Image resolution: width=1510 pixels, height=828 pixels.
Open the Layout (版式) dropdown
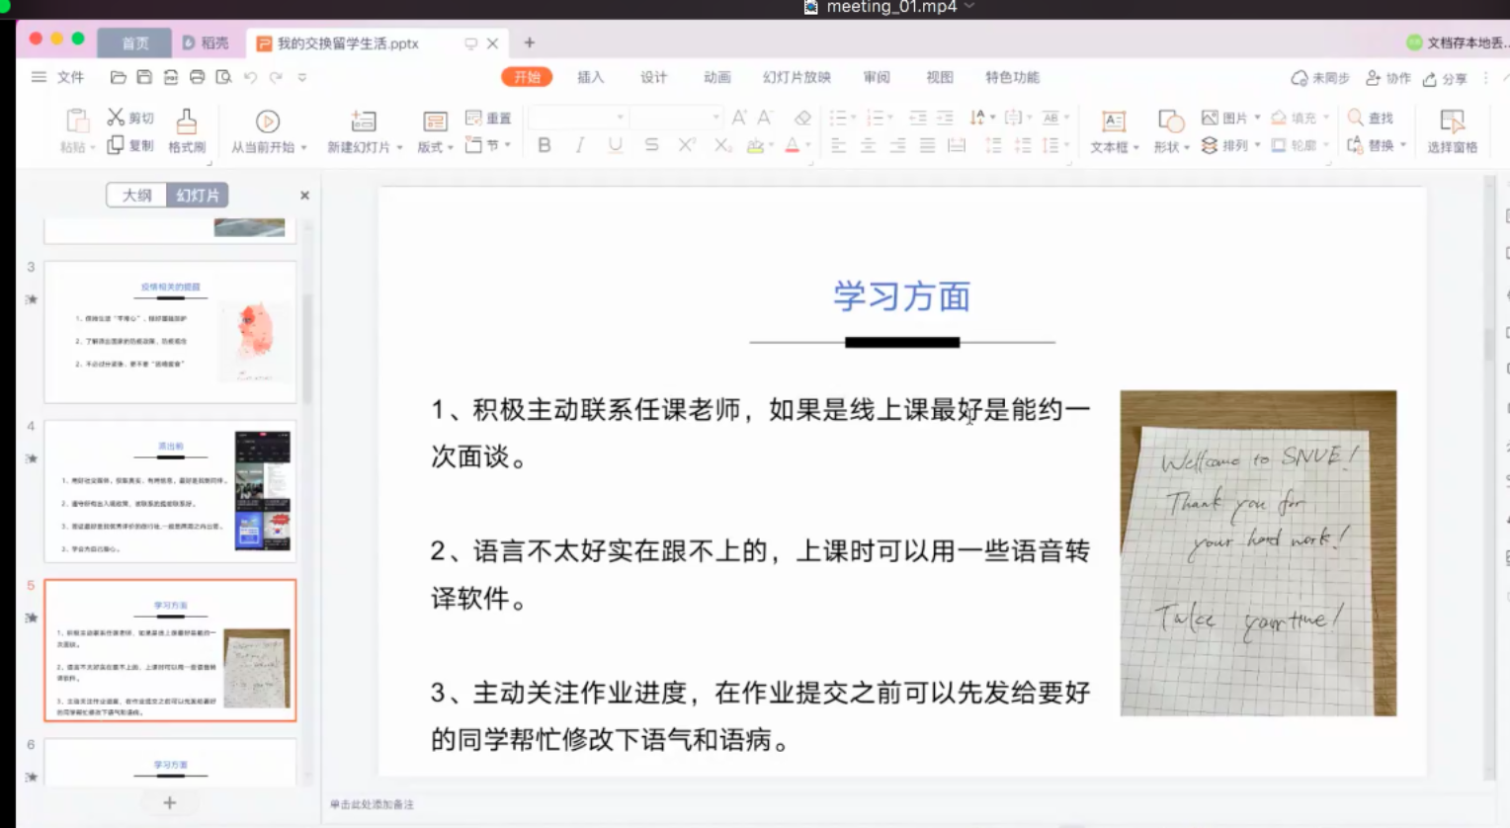[450, 147]
